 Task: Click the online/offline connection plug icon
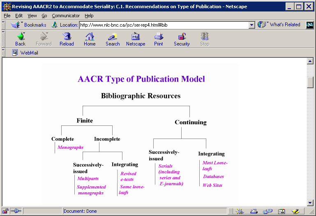[x=16, y=211]
